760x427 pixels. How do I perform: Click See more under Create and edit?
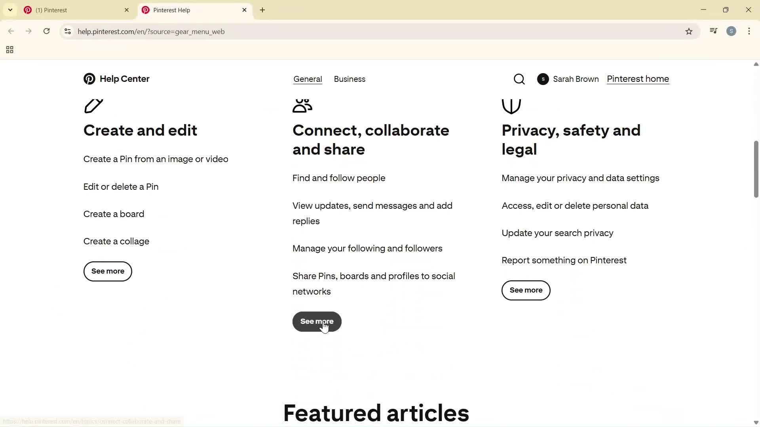point(107,271)
